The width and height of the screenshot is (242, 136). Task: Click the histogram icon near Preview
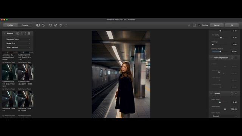pos(189,25)
